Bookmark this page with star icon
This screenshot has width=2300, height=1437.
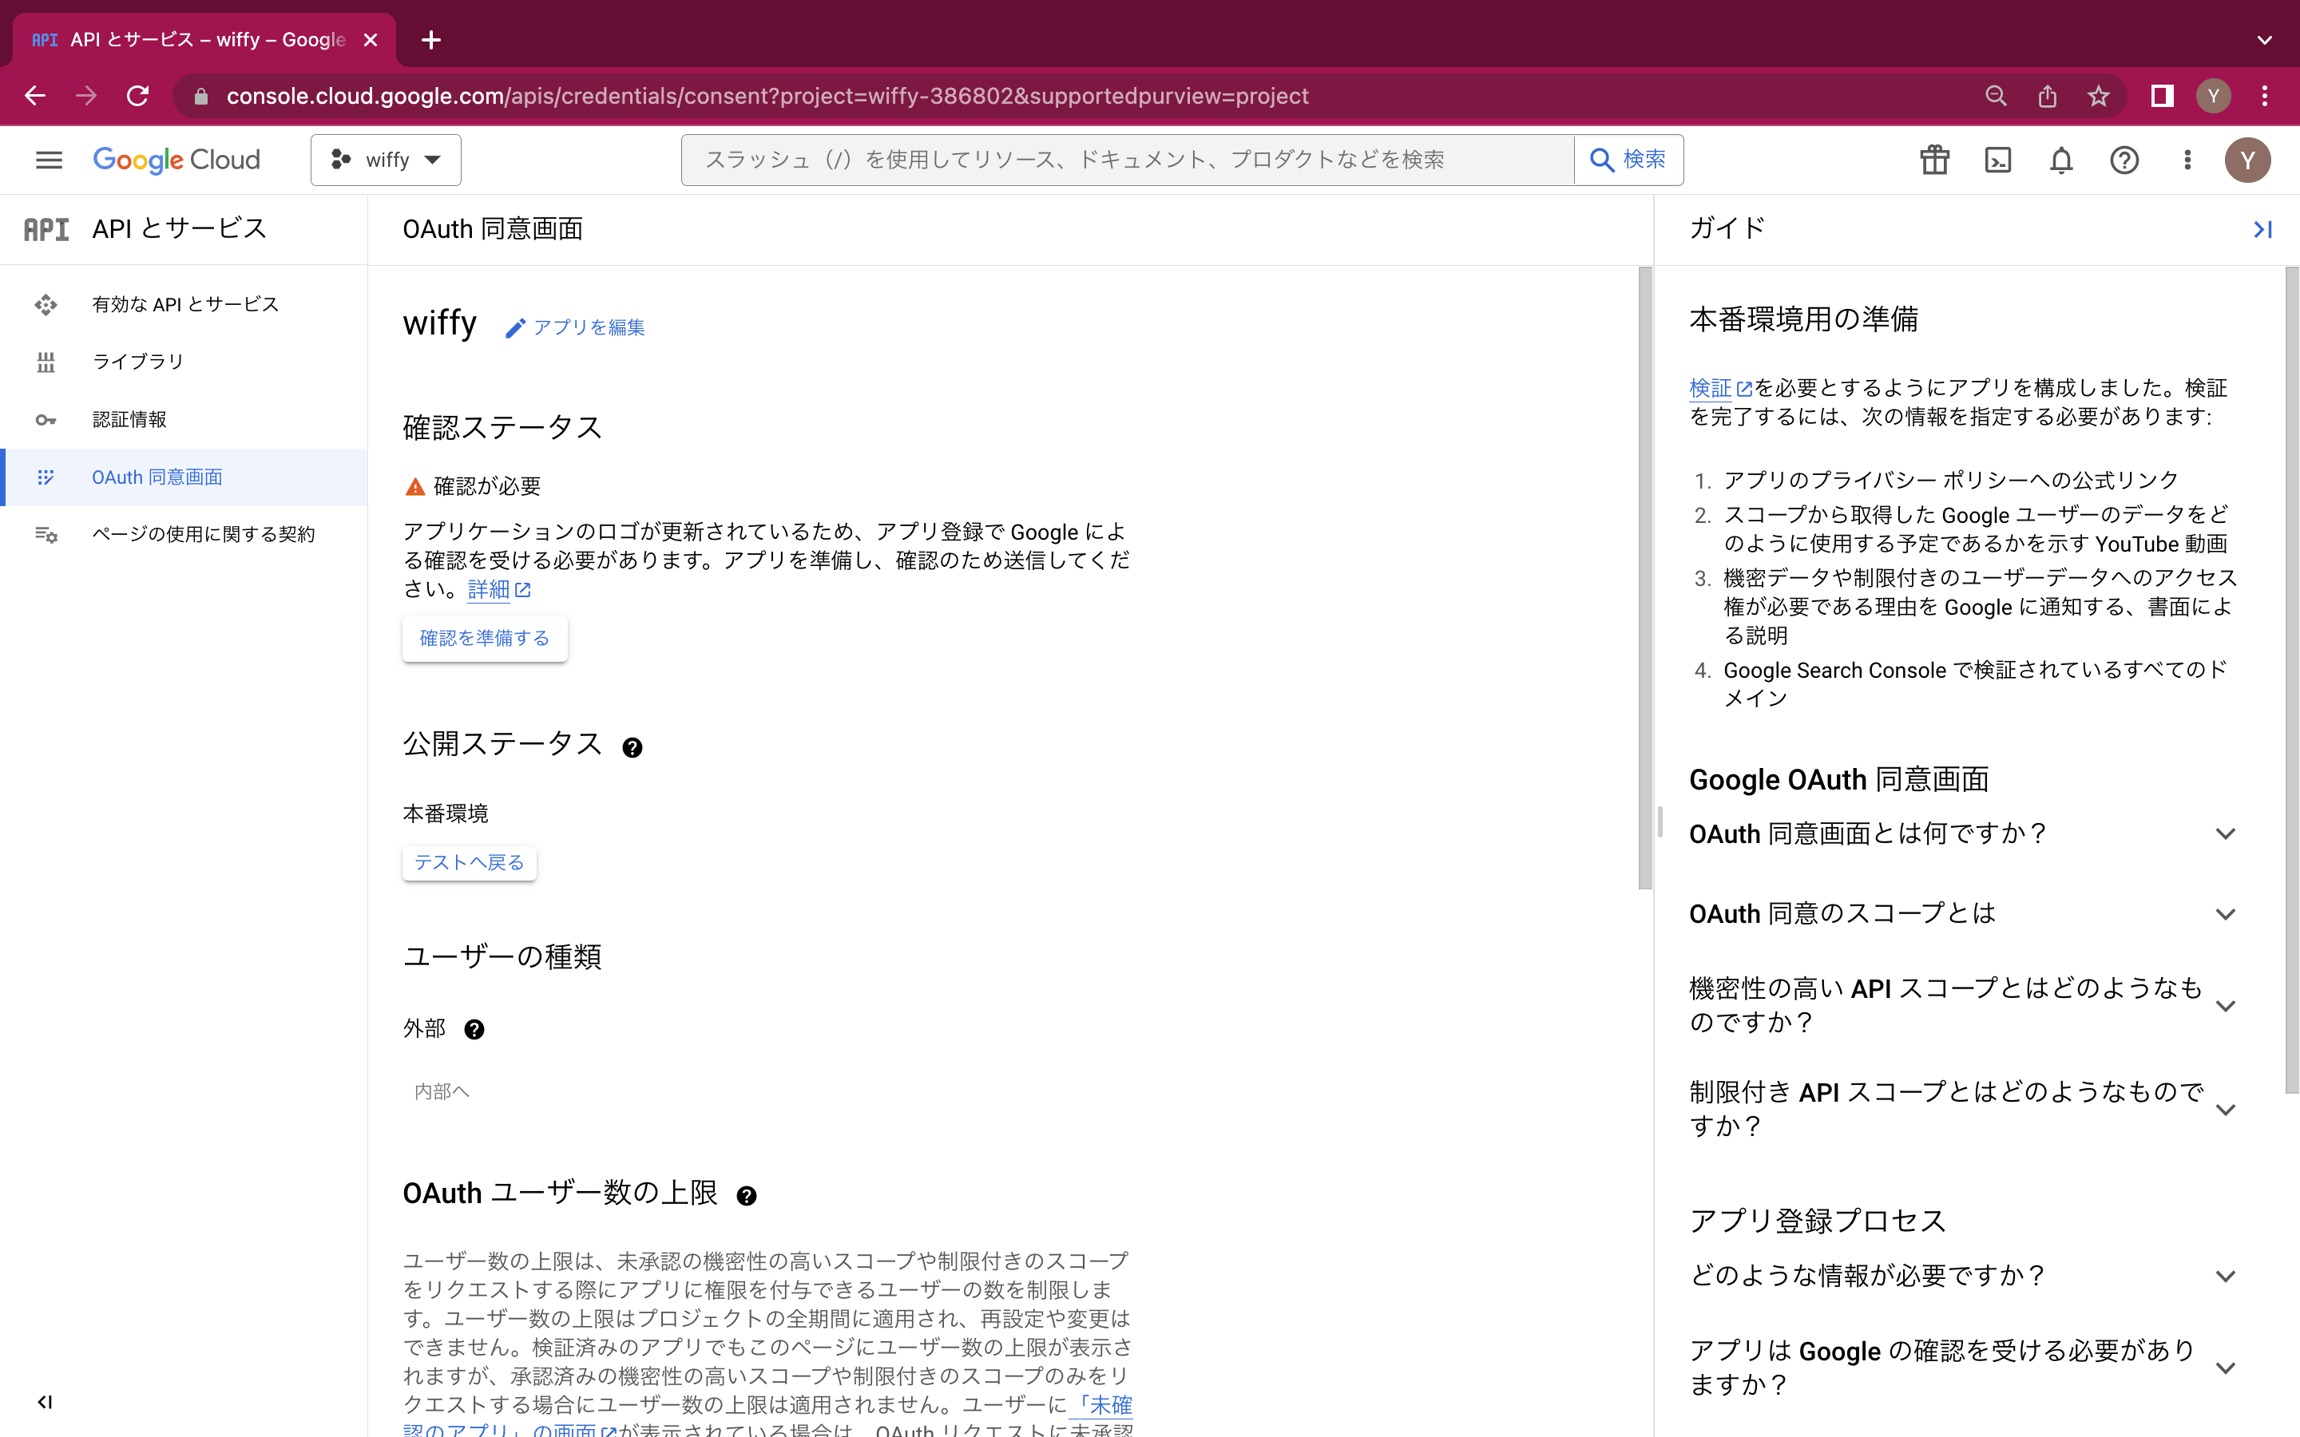[x=2099, y=96]
